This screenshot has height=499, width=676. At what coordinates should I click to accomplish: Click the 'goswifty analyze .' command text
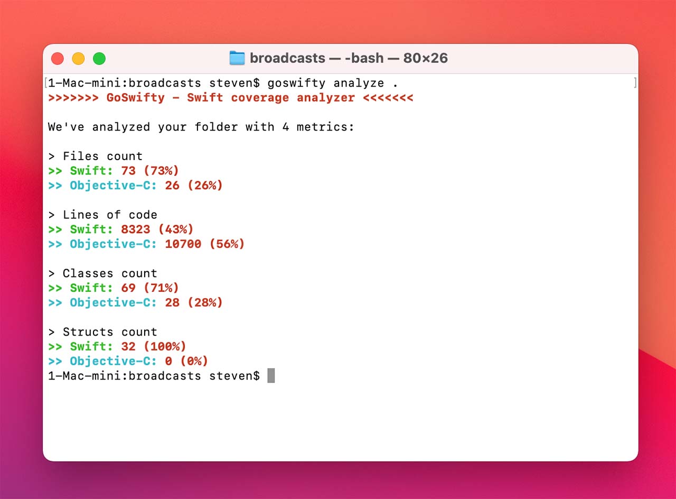333,84
